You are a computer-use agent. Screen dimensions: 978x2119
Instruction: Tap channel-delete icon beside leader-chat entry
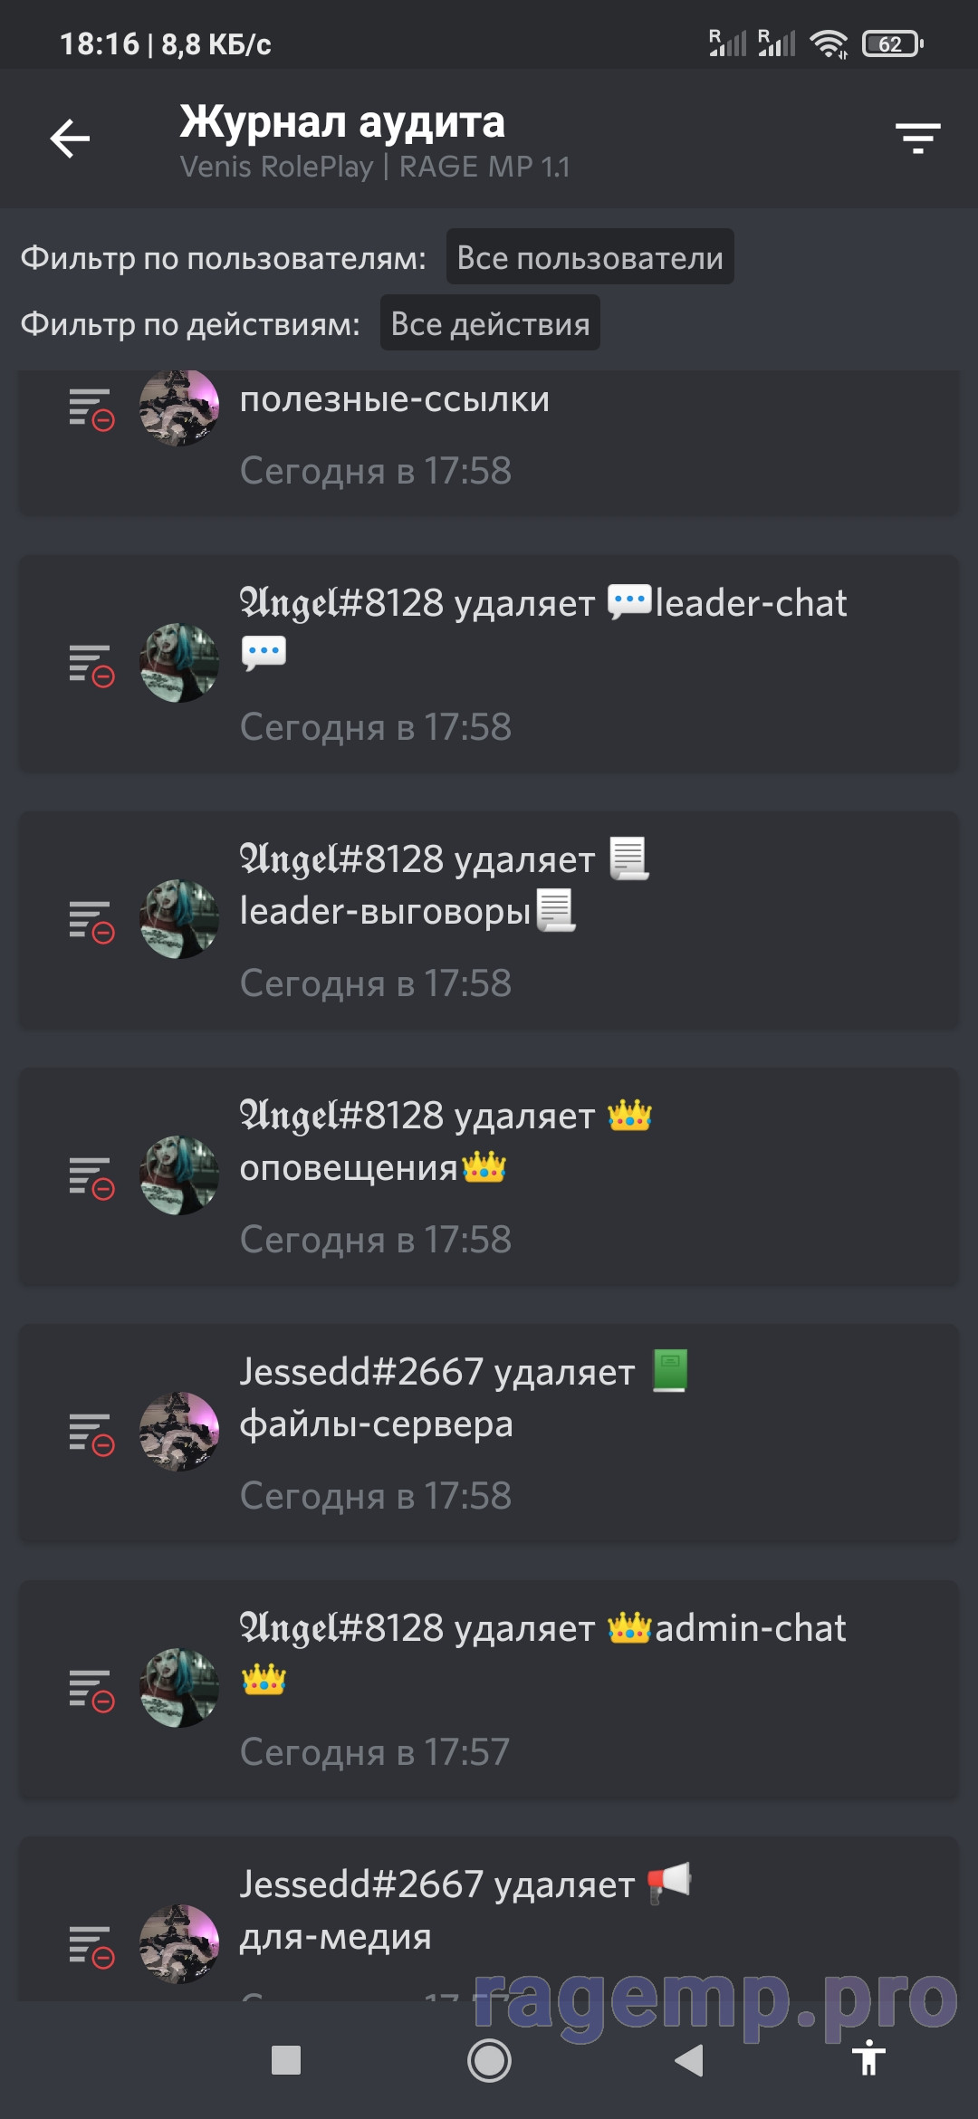91,665
